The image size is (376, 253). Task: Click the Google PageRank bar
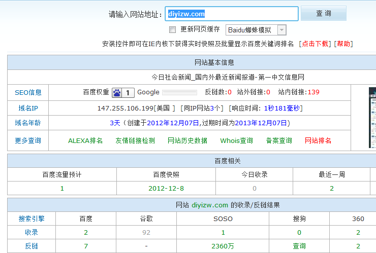tap(179, 92)
